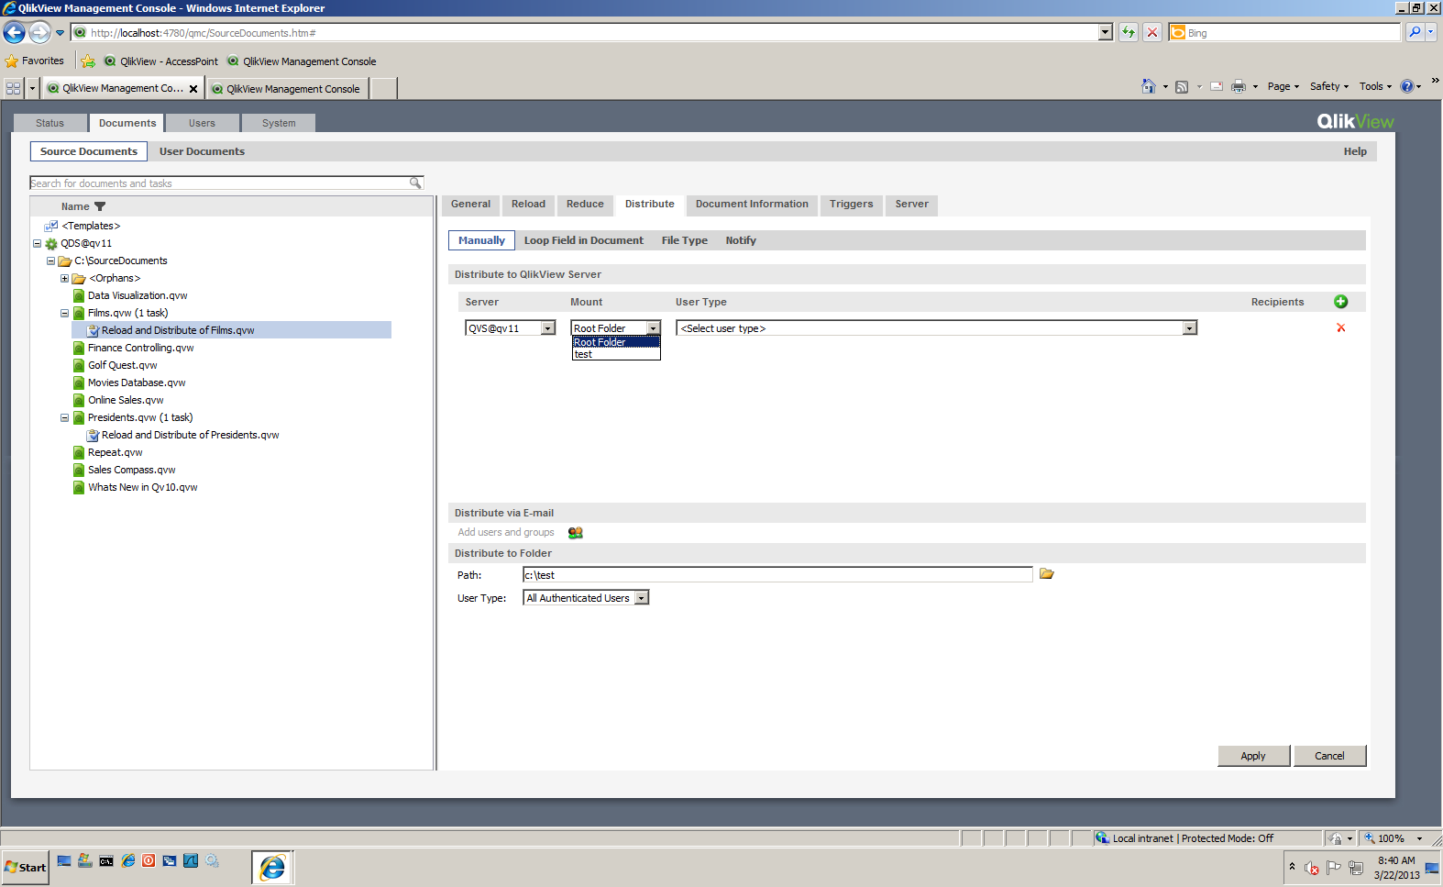Open the Help link

(x=1355, y=151)
